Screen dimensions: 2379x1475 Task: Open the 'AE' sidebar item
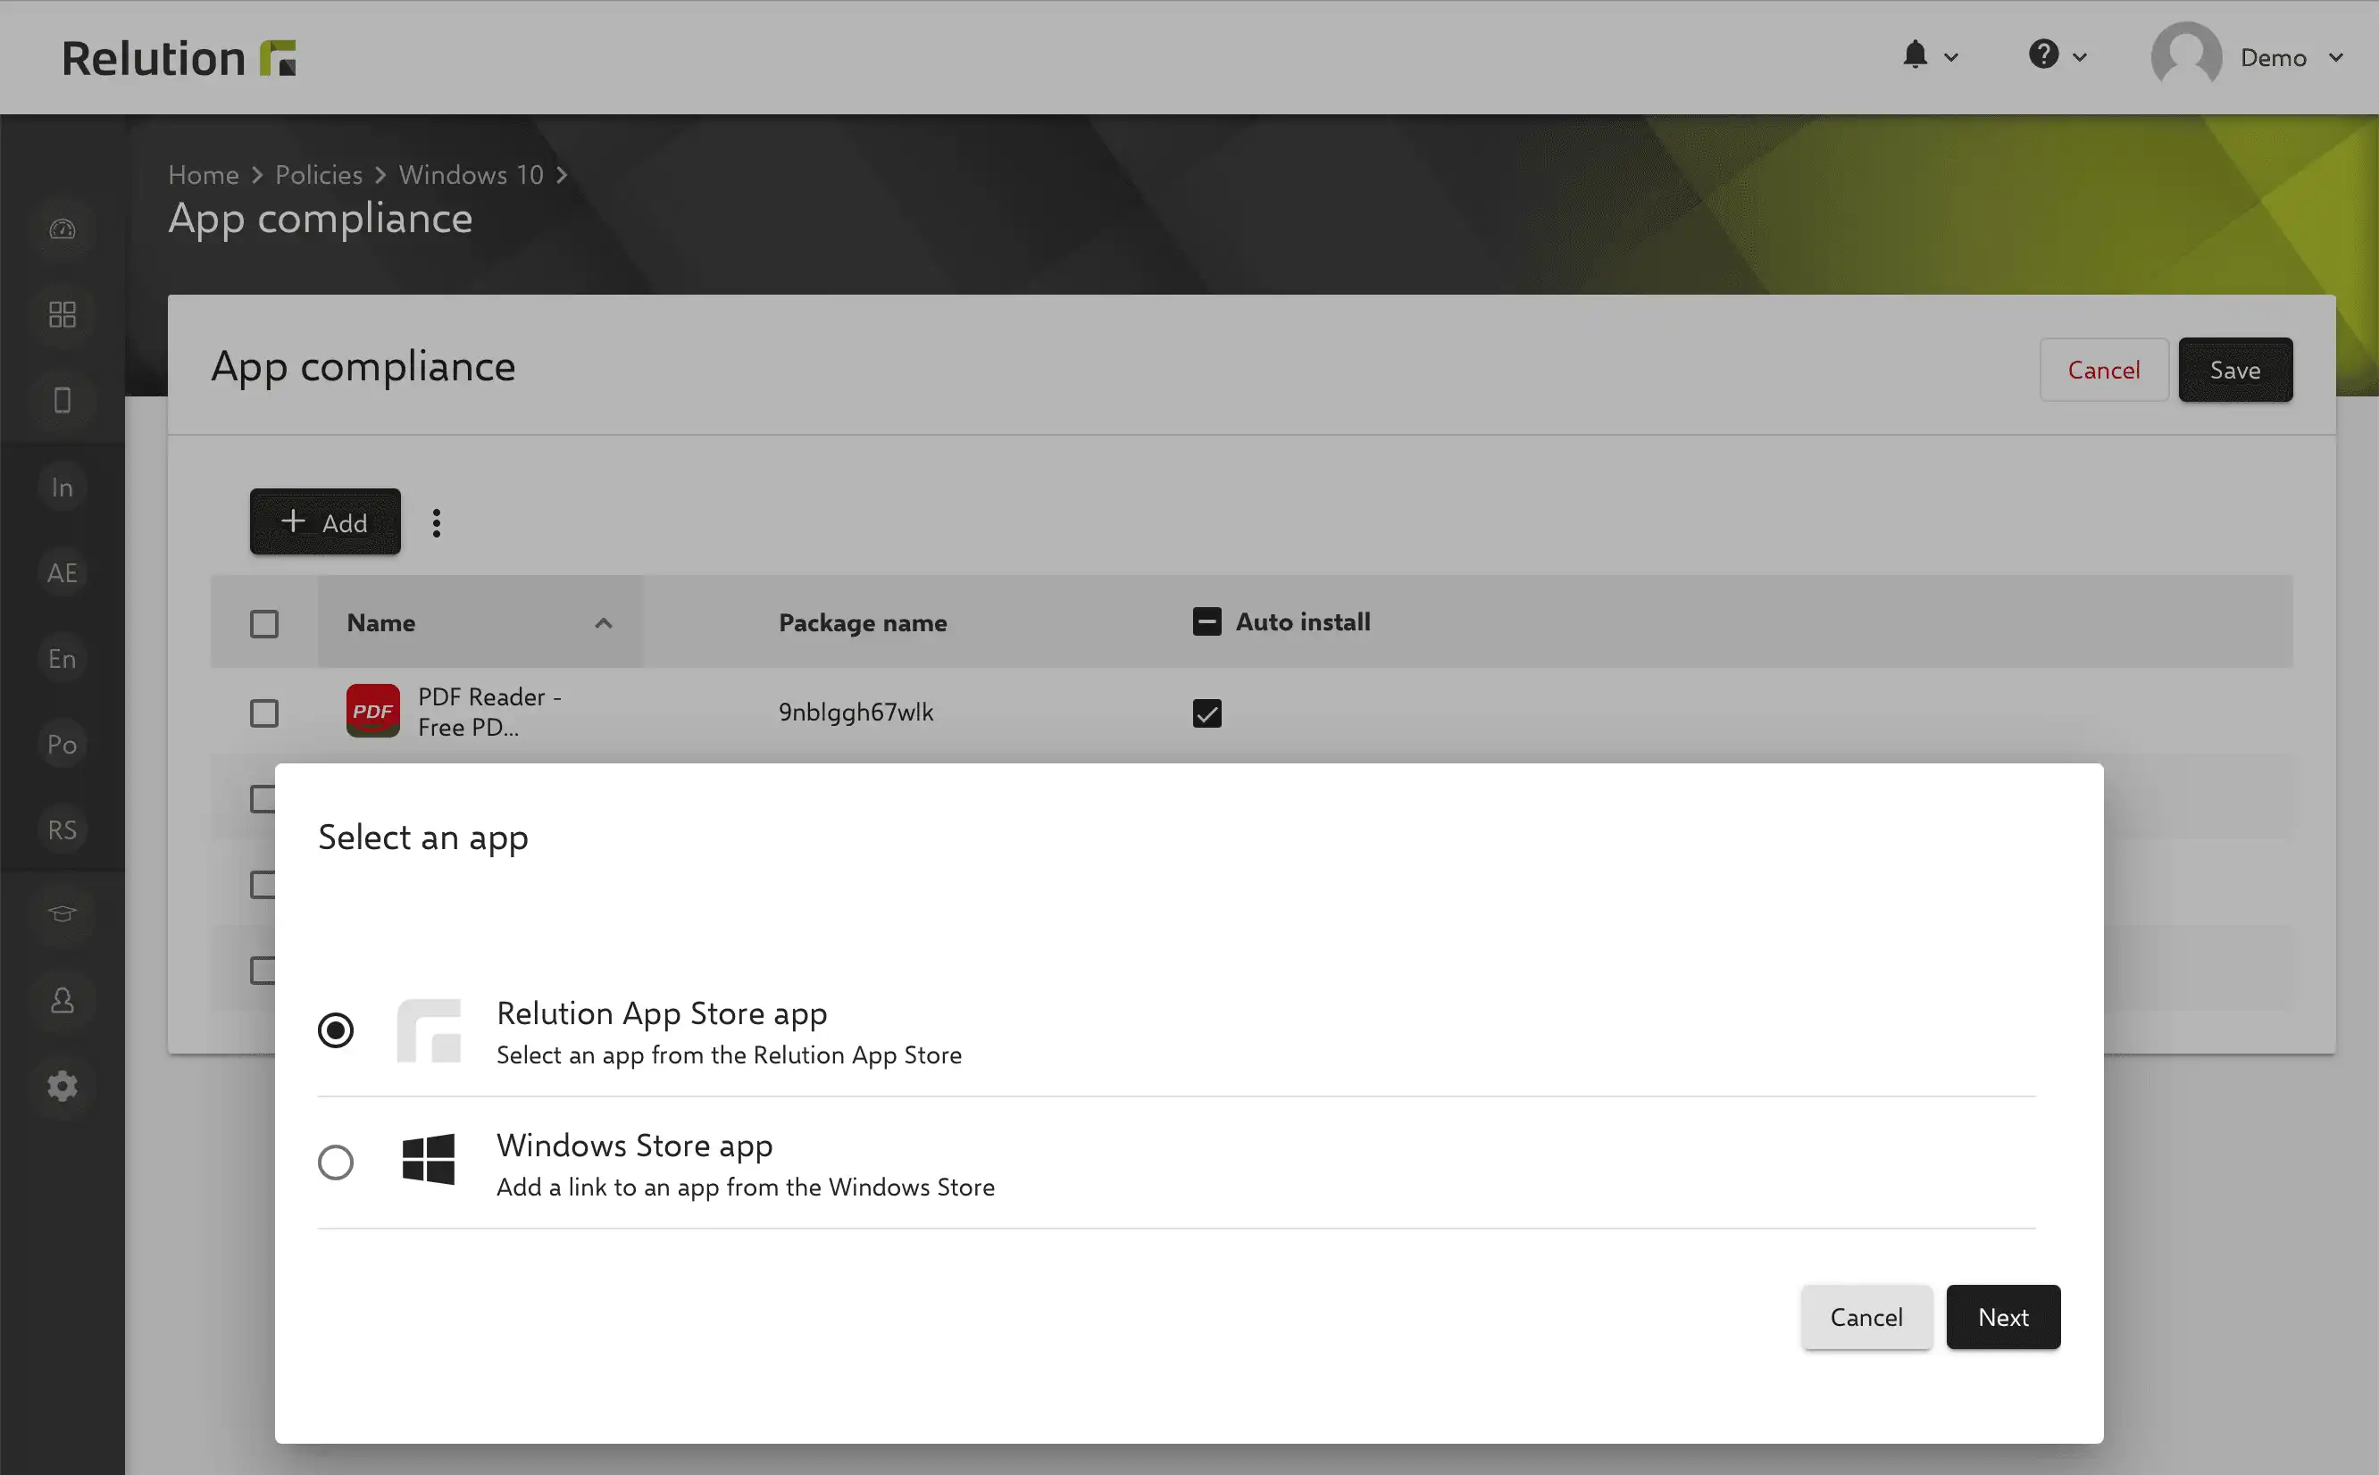[x=63, y=572]
